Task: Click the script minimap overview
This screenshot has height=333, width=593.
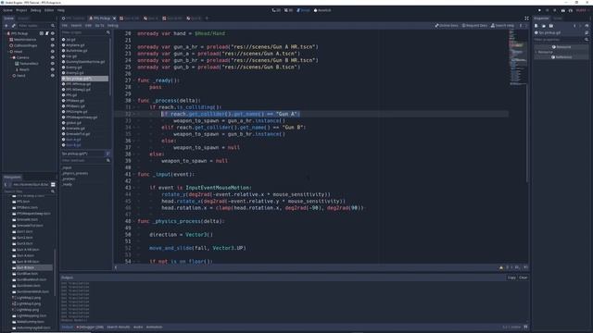Action: click(518, 56)
